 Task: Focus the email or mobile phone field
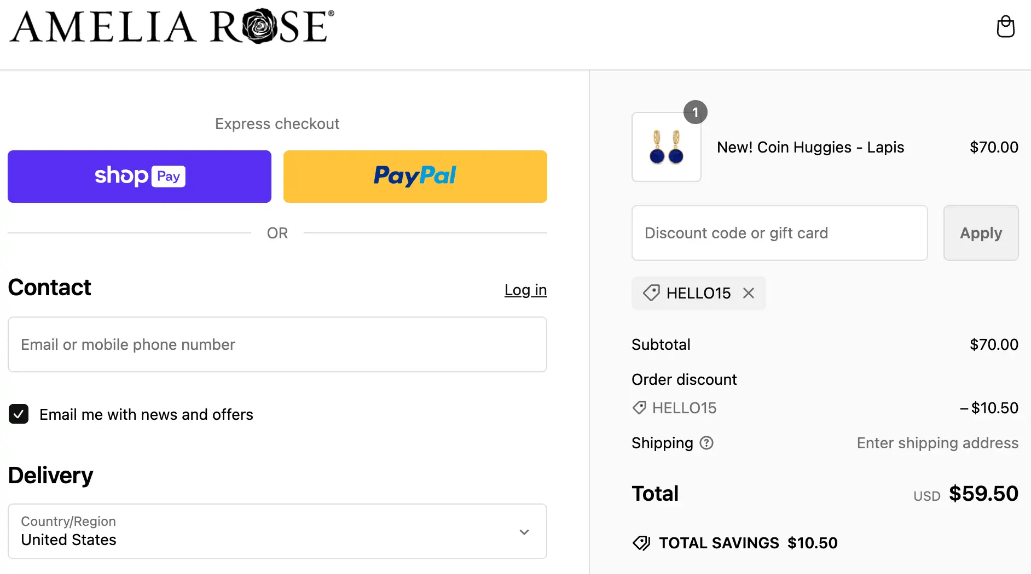coord(277,344)
